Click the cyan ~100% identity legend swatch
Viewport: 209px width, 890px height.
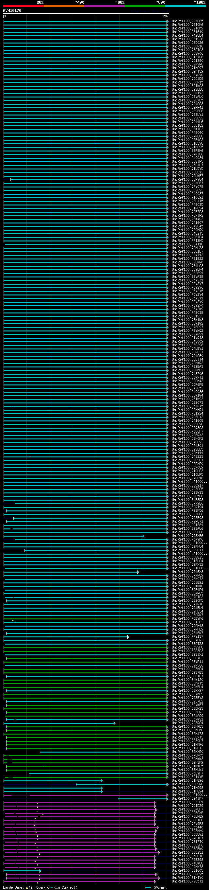coord(185,6)
